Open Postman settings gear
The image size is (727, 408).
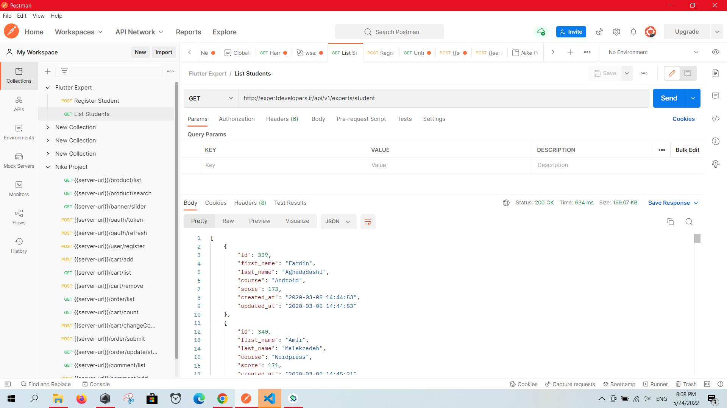[616, 32]
